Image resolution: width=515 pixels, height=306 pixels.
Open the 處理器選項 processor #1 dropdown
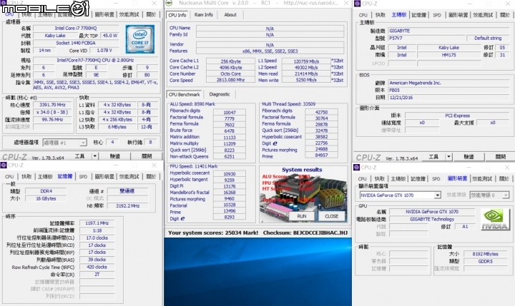click(x=64, y=143)
